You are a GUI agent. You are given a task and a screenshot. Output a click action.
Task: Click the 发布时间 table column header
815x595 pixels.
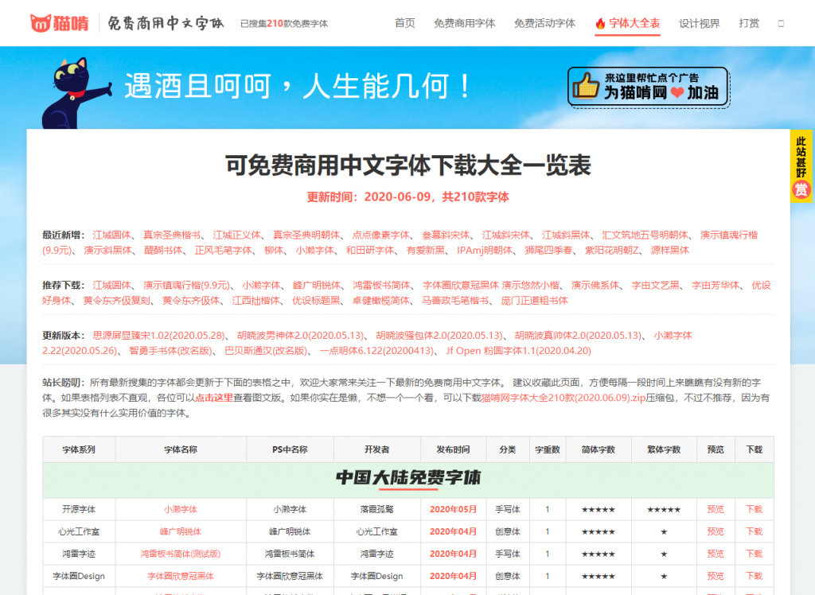(453, 449)
